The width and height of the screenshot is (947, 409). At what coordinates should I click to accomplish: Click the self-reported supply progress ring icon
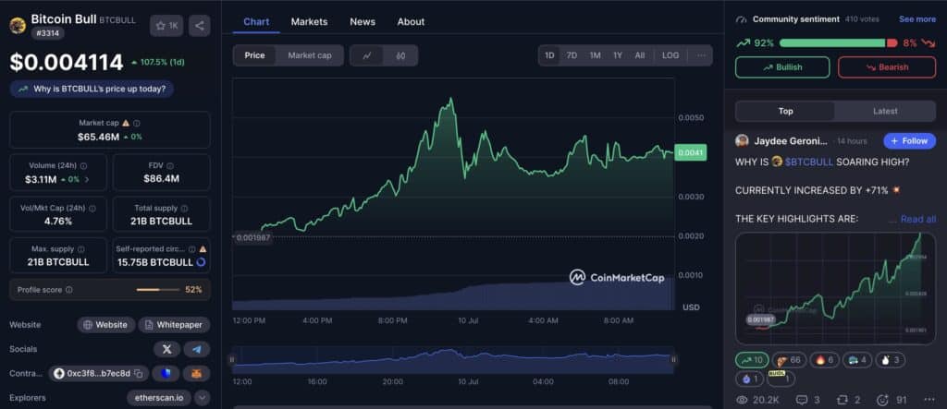pyautogui.click(x=201, y=262)
